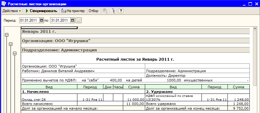Maximize the Расчетные листки window
The image size is (260, 113).
click(250, 4)
